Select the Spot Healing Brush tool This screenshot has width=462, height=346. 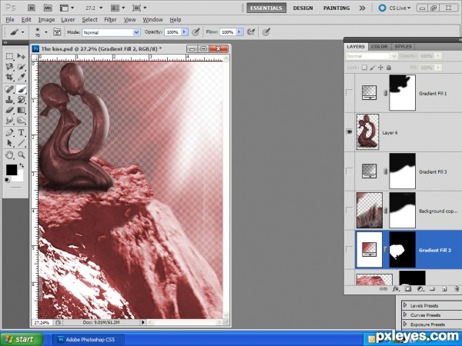[9, 89]
